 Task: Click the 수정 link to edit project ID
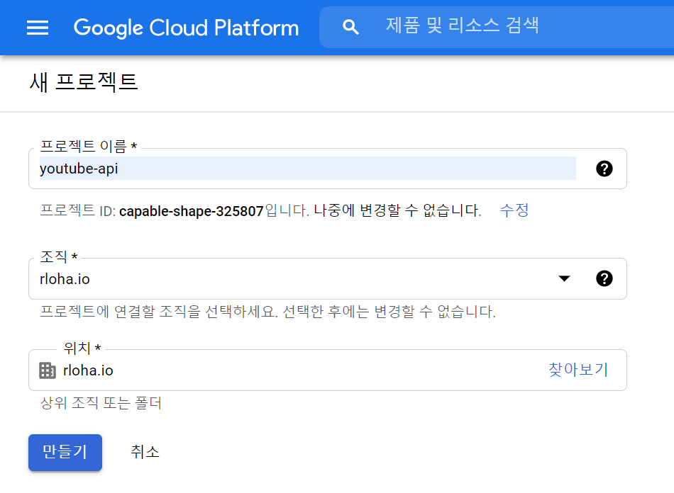point(514,210)
